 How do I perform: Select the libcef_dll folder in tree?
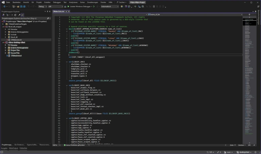click(x=14, y=37)
